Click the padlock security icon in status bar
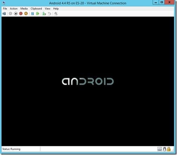Screen dimensions: 177x155 point(169,149)
